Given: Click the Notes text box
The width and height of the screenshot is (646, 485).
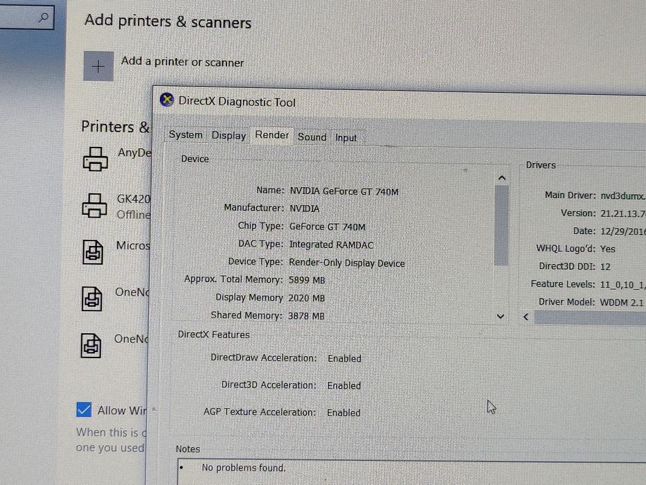Looking at the screenshot, I should 411,473.
